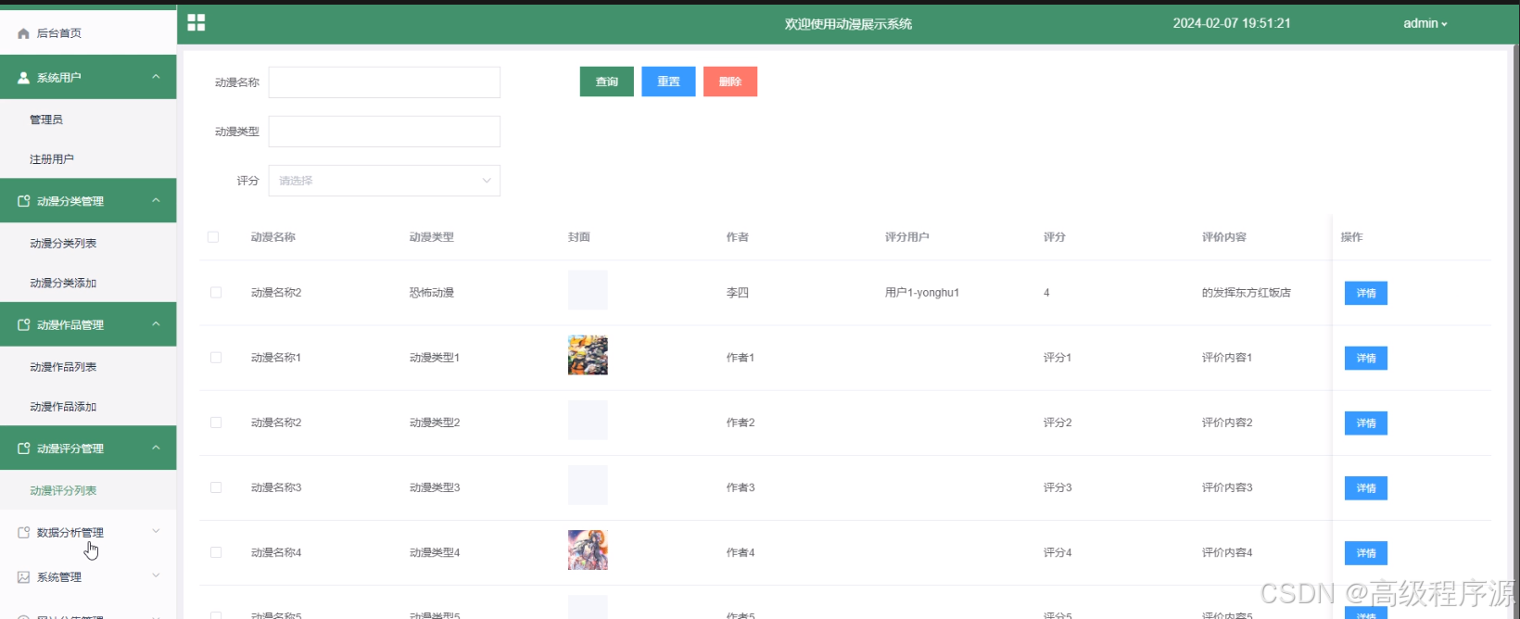Open the 评分 请选择 dropdown
The height and width of the screenshot is (619, 1520).
point(384,181)
